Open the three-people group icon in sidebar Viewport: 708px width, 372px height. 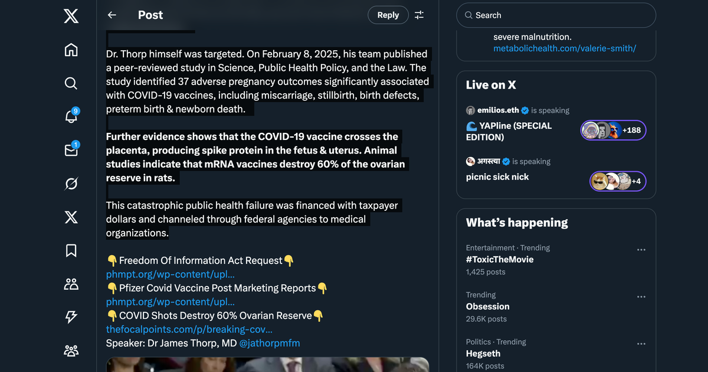pyautogui.click(x=71, y=351)
